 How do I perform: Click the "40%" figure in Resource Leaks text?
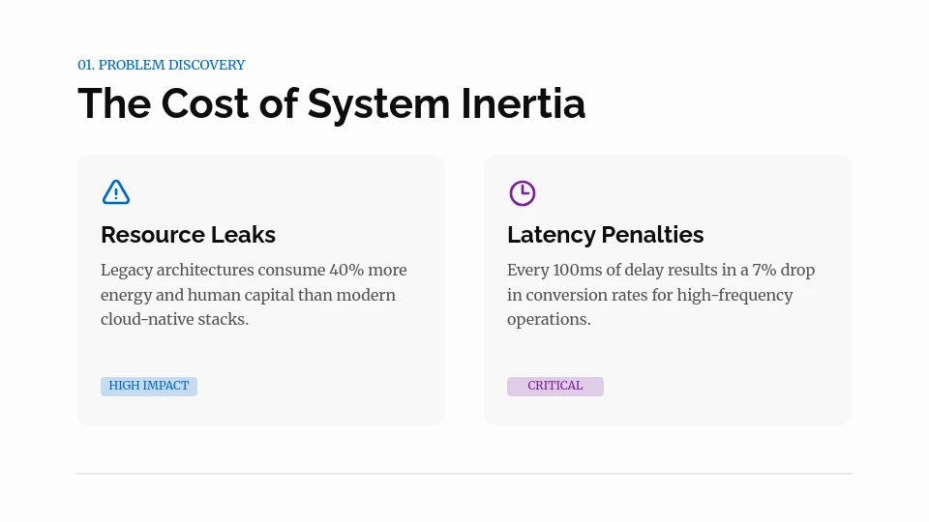(x=345, y=270)
